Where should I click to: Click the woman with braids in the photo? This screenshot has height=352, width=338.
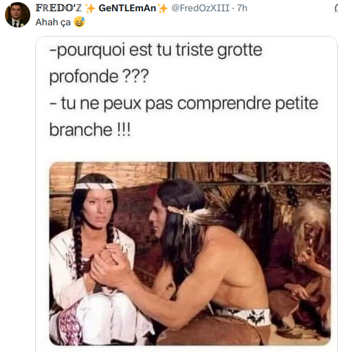click(x=94, y=258)
